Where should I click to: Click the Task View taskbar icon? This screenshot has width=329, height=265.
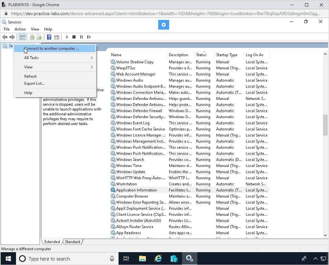pyautogui.click(x=126, y=259)
